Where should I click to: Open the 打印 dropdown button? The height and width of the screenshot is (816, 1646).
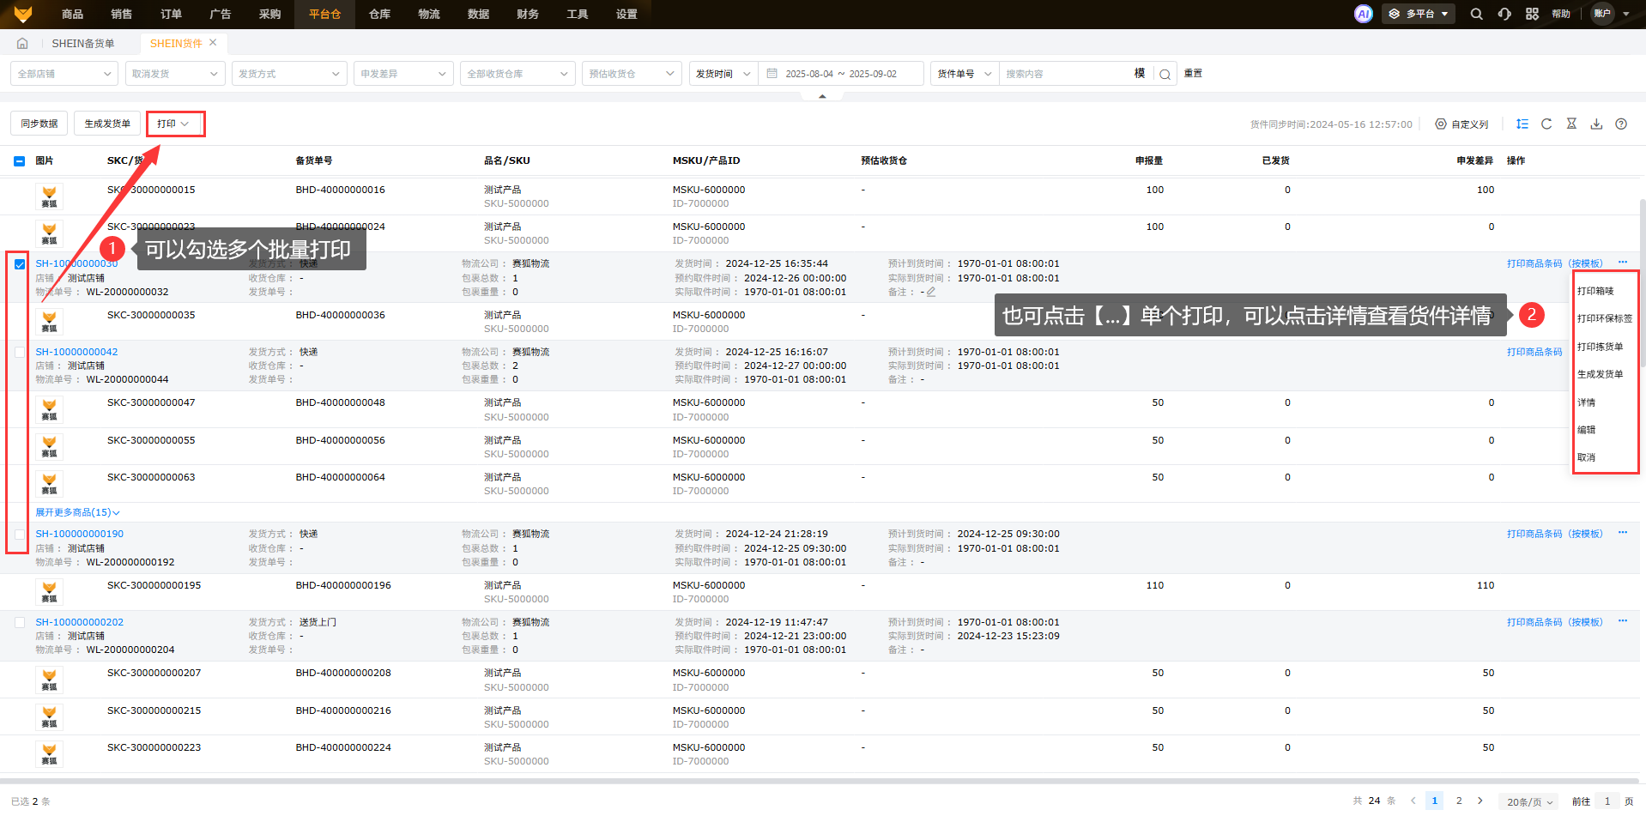pos(173,124)
